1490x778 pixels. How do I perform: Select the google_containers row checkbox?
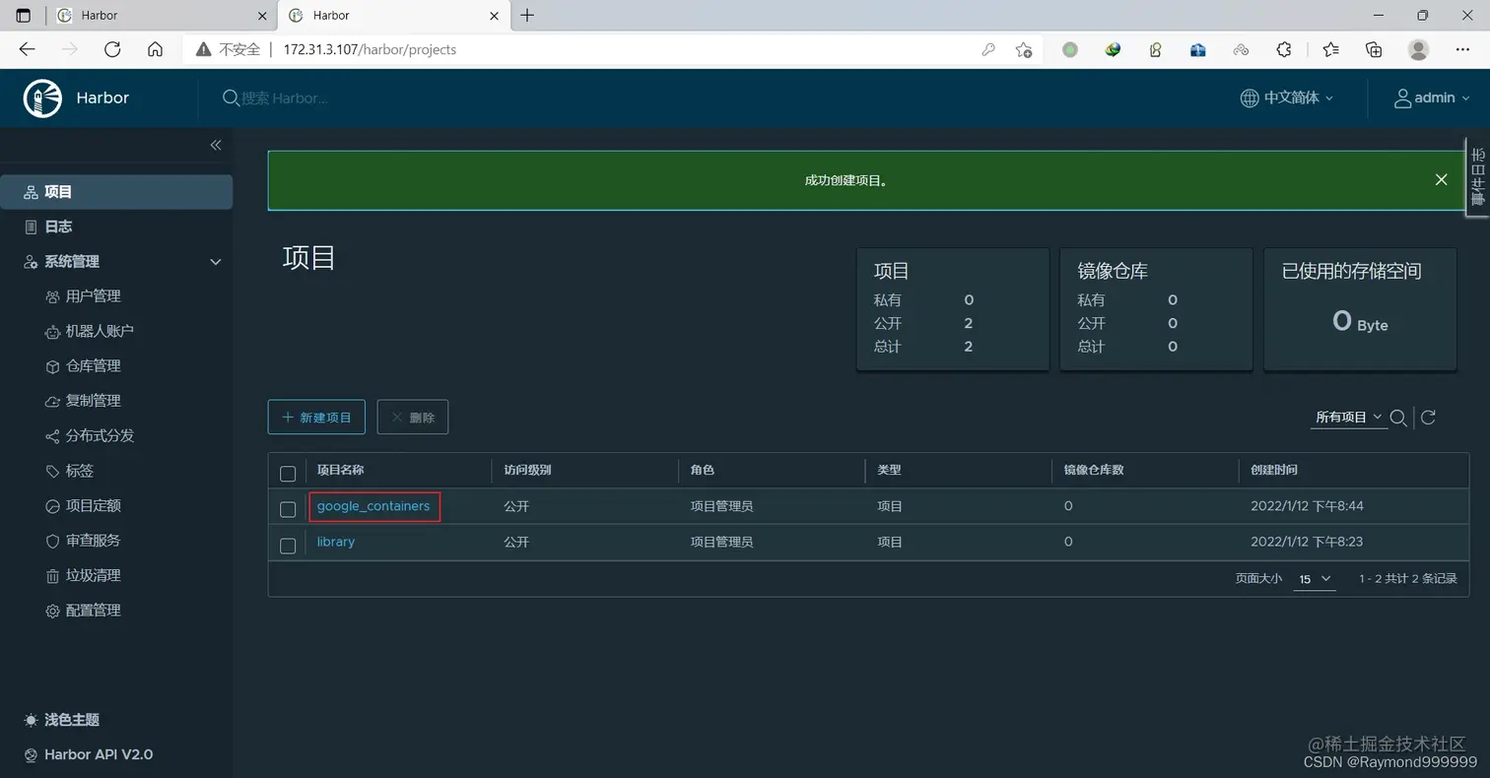click(x=288, y=509)
